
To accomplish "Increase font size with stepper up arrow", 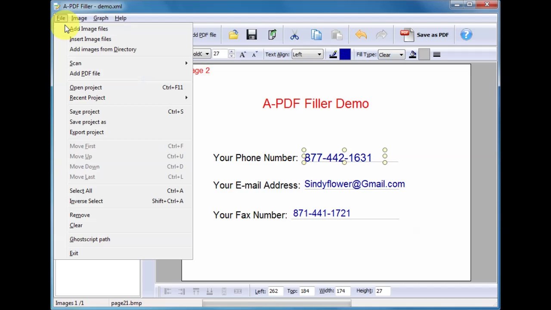I will [232, 52].
